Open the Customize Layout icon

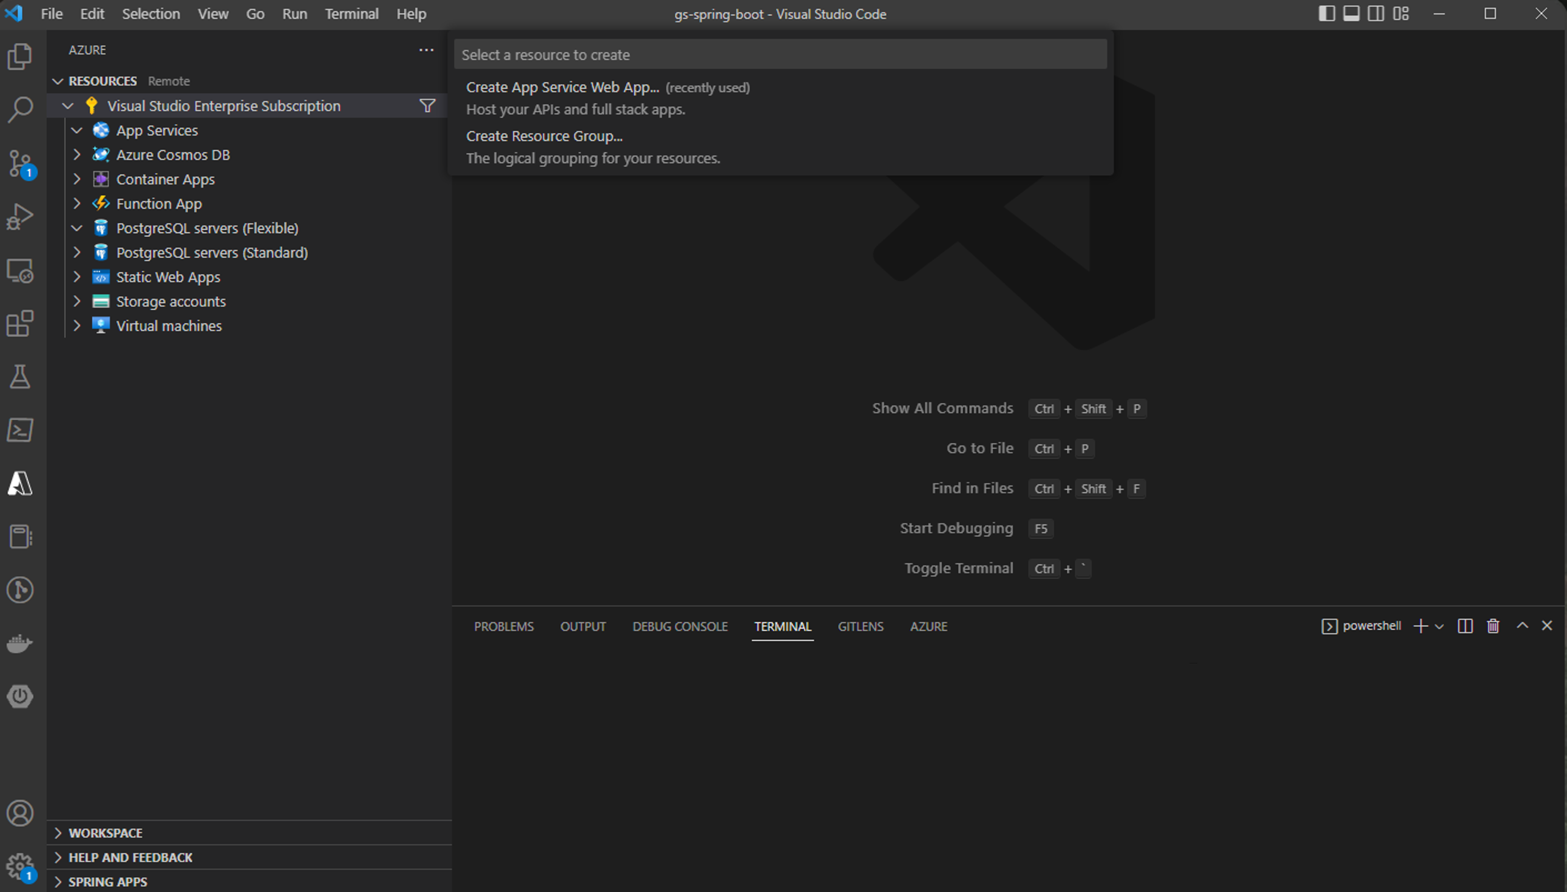coord(1401,14)
